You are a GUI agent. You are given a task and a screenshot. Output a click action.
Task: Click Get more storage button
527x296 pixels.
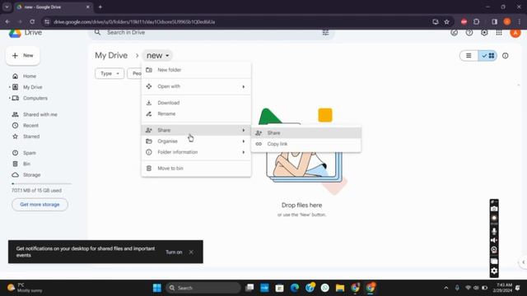coord(40,205)
